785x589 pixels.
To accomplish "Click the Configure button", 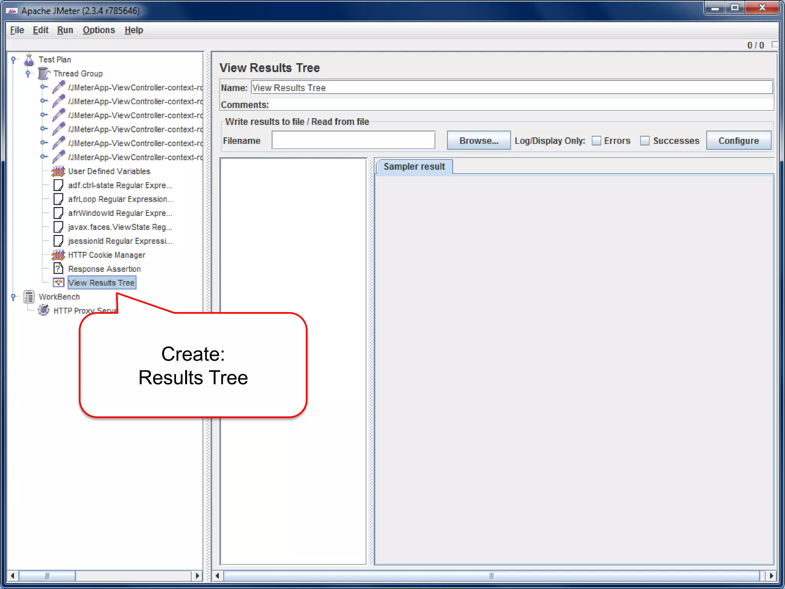I will pyautogui.click(x=738, y=141).
